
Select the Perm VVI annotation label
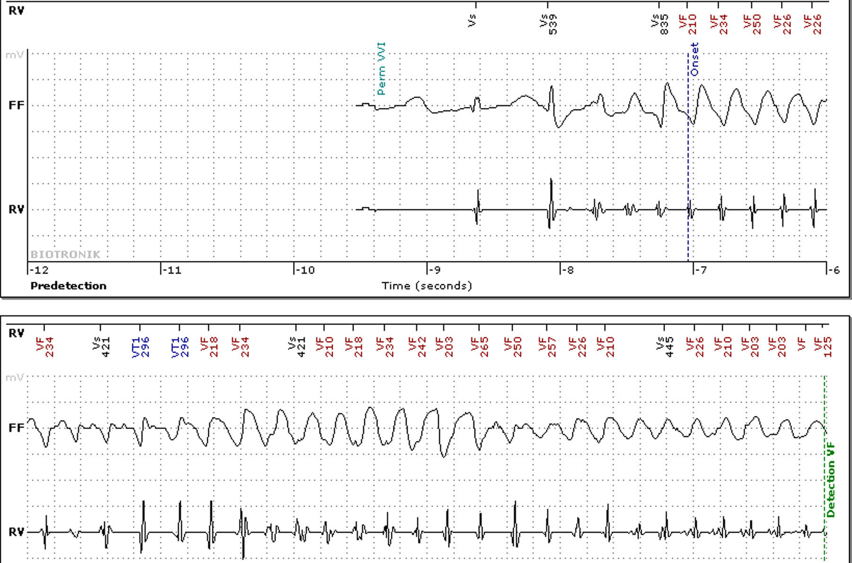point(381,69)
